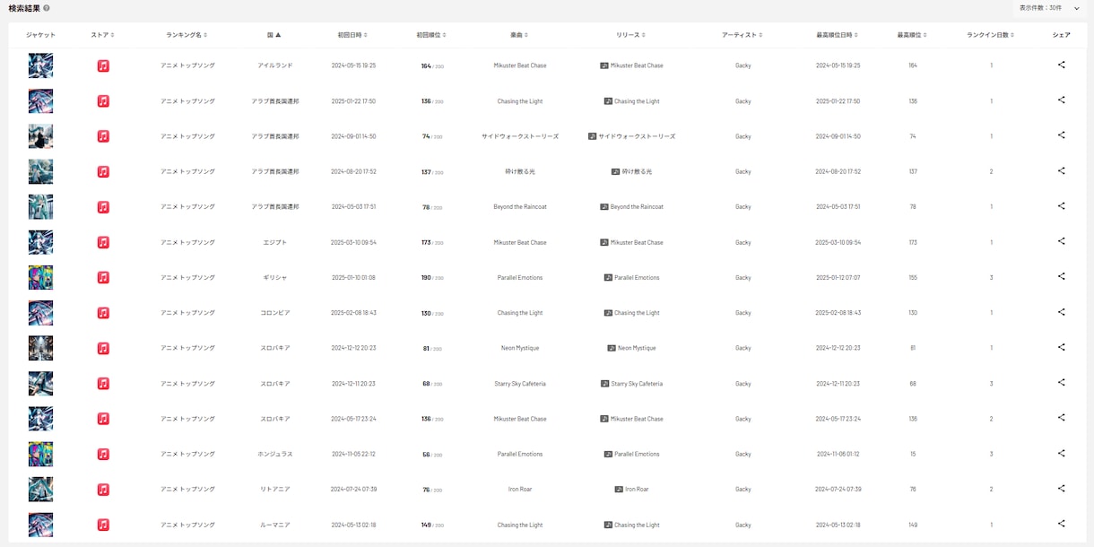Open Neon Mystique release link
Image resolution: width=1094 pixels, height=547 pixels.
[x=631, y=348]
